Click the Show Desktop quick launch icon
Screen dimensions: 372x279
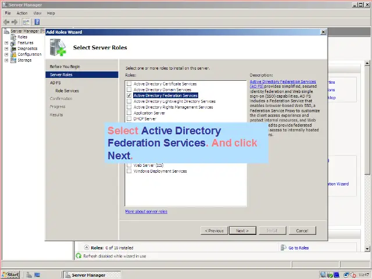tap(37, 275)
